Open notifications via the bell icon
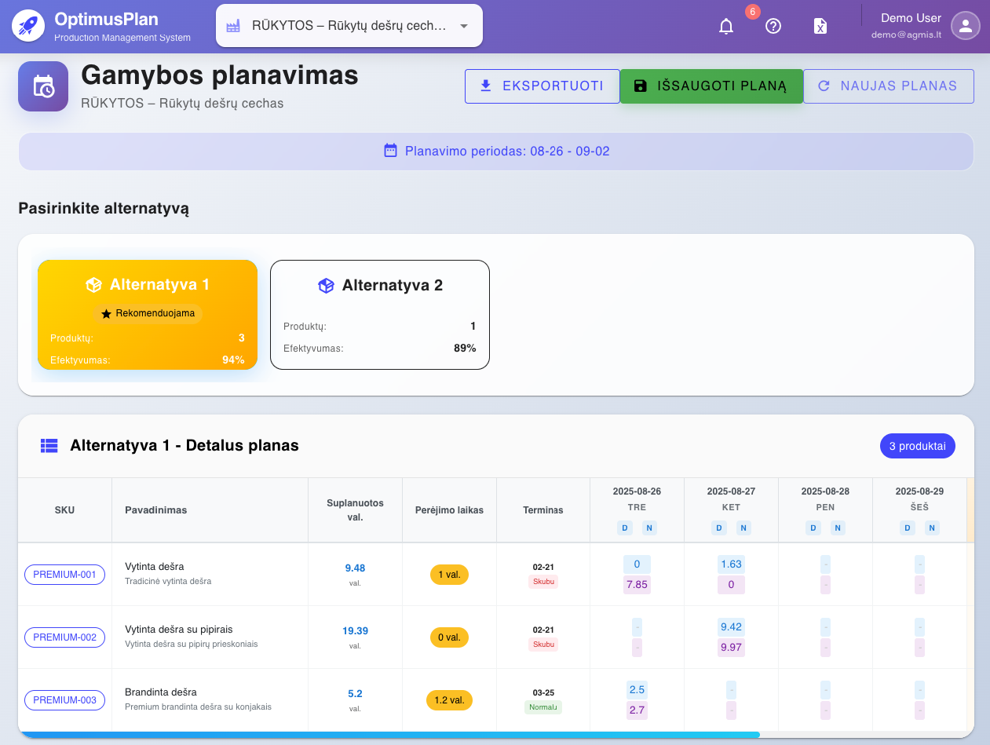This screenshot has width=990, height=745. [725, 25]
